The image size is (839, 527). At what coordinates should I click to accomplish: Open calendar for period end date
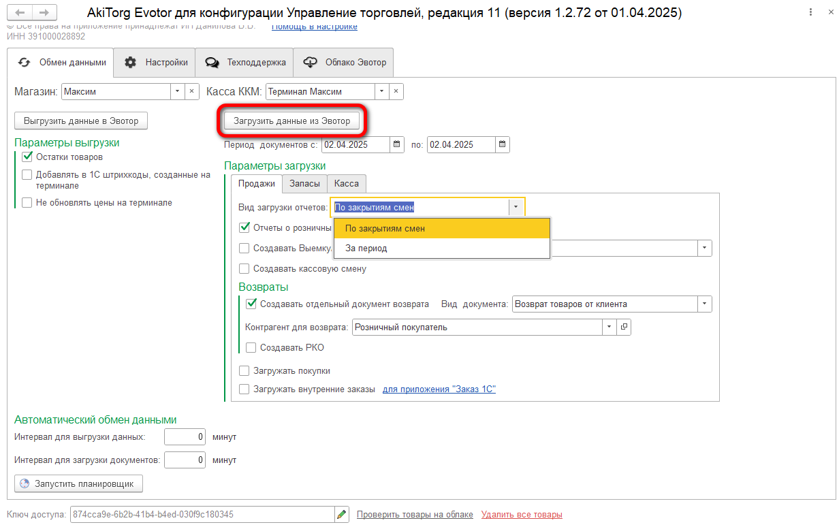[x=502, y=144]
